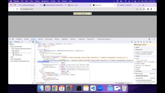Close the App.js editor tab
Screen dimensions: 165x93
tap(40, 42)
